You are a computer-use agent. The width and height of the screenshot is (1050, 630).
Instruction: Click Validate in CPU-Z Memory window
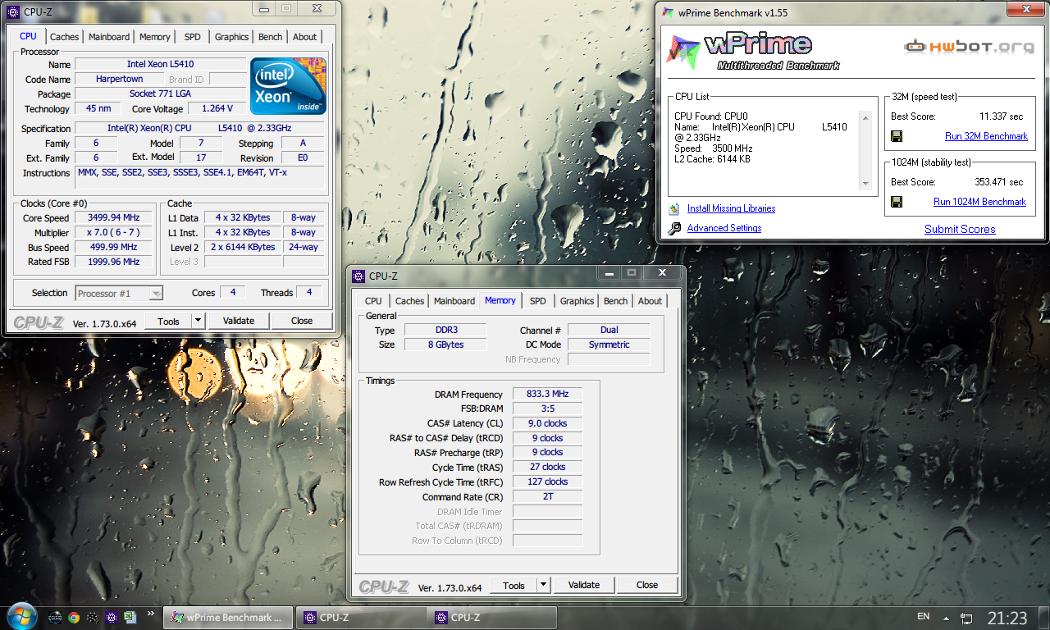(x=584, y=585)
